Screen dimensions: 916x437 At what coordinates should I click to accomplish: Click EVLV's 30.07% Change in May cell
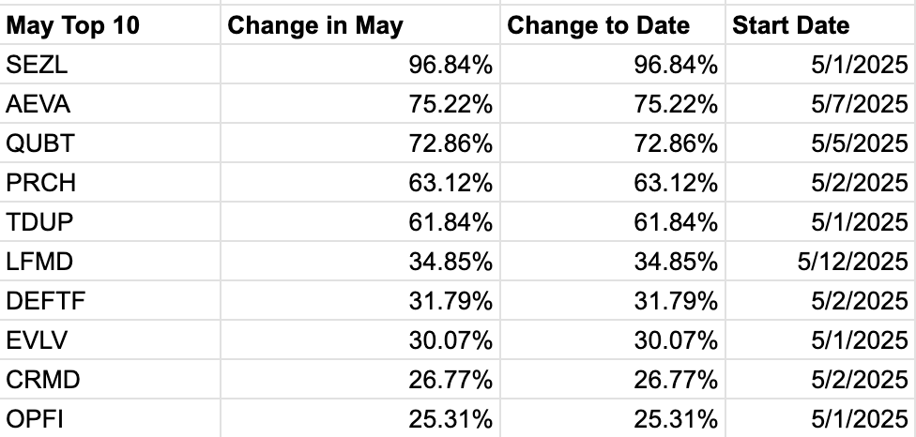pos(360,340)
